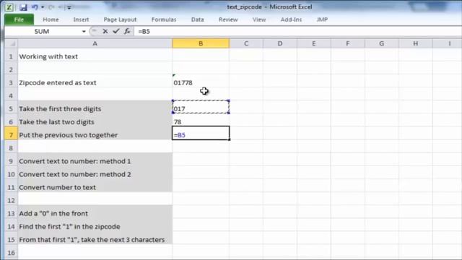Open Insert Function with the fx icon

pyautogui.click(x=127, y=31)
